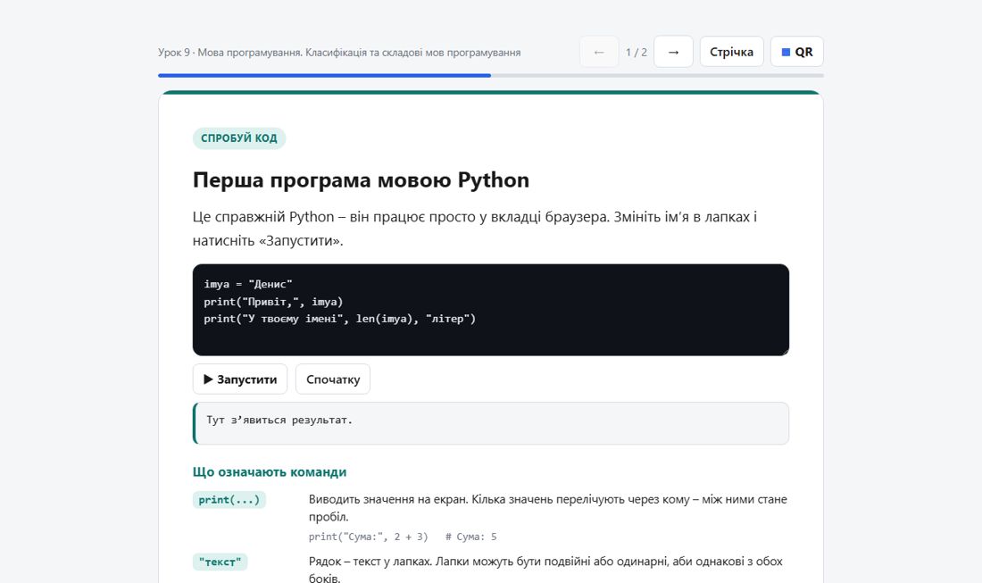
Task: Advance to next slide with right arrow
Action: click(673, 52)
